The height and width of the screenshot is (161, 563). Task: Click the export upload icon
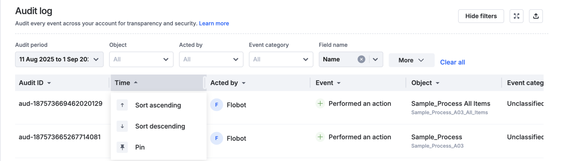[x=536, y=16]
